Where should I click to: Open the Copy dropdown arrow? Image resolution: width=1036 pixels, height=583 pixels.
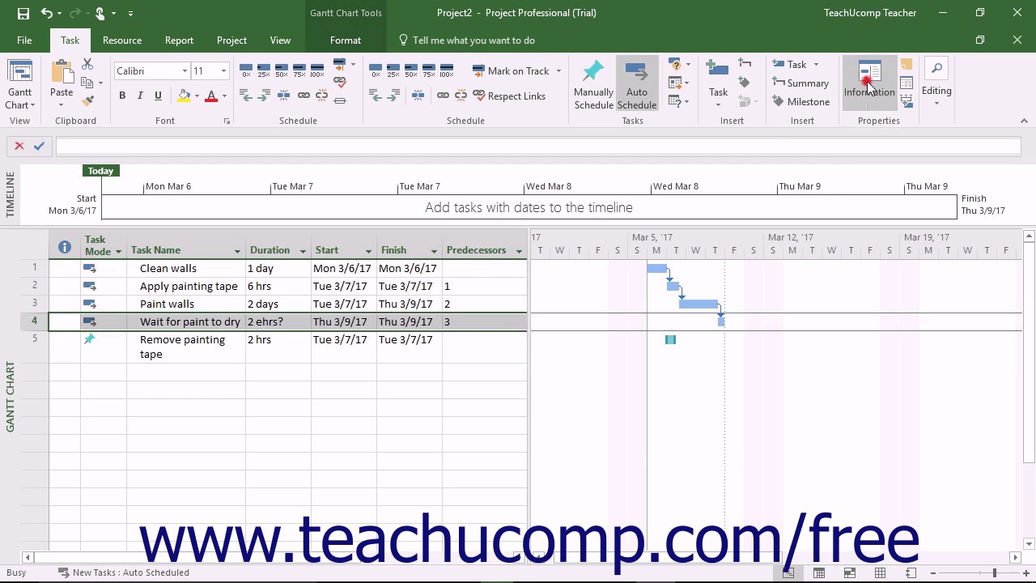100,83
